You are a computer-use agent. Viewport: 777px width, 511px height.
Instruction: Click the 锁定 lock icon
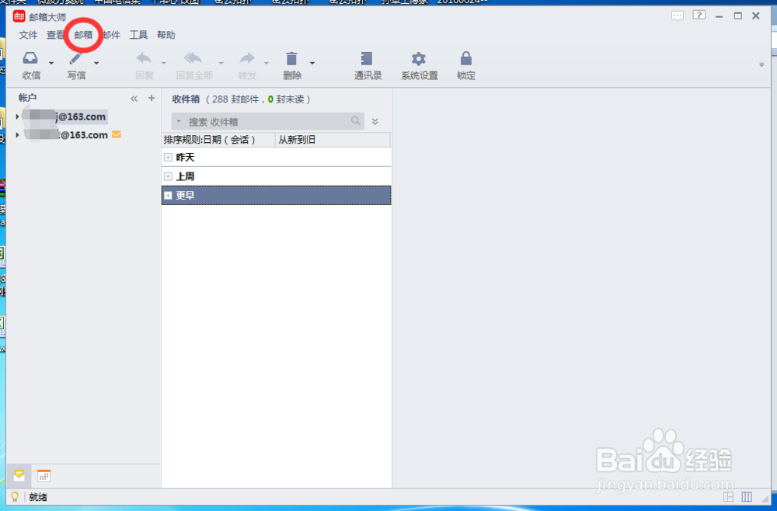pyautogui.click(x=465, y=64)
